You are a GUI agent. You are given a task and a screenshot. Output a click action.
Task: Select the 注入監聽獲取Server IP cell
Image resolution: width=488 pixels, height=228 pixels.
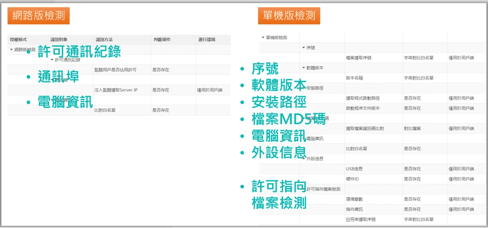pos(116,90)
